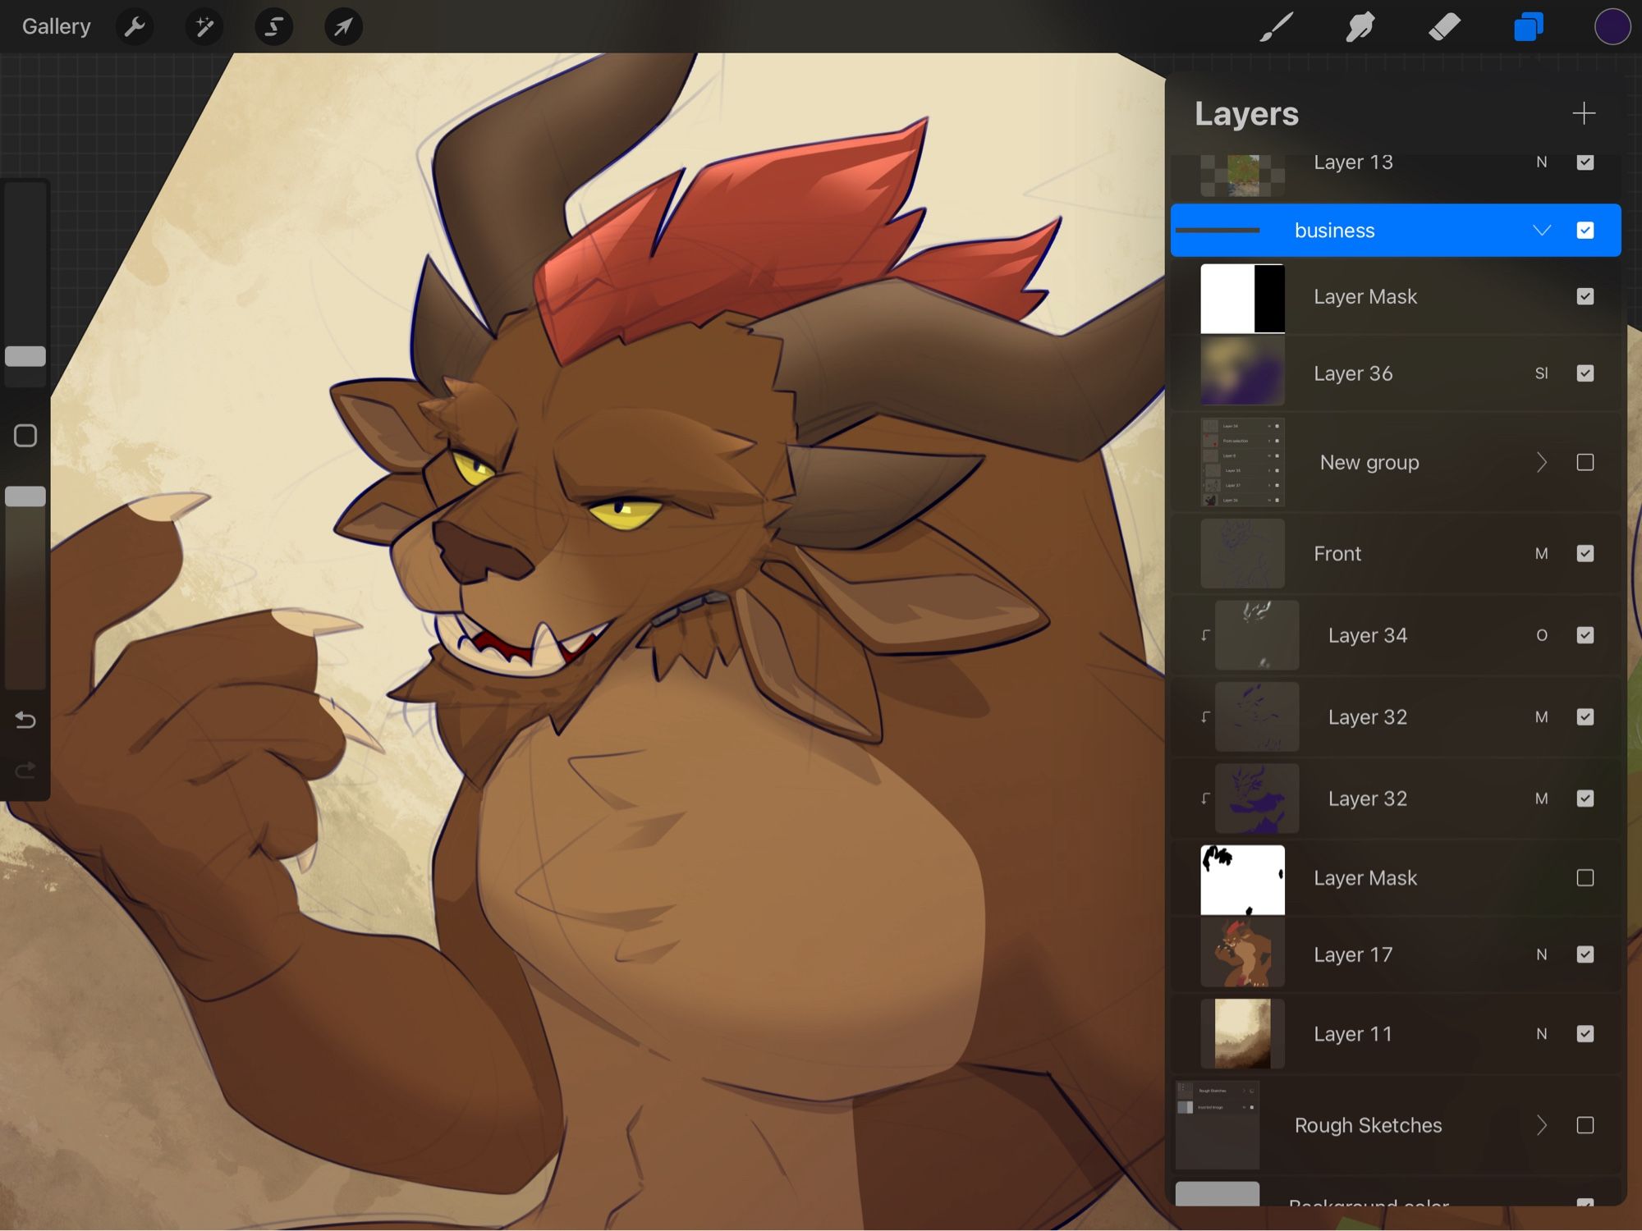Hide Layer 36
Screen dimensions: 1642x1231
point(1585,373)
